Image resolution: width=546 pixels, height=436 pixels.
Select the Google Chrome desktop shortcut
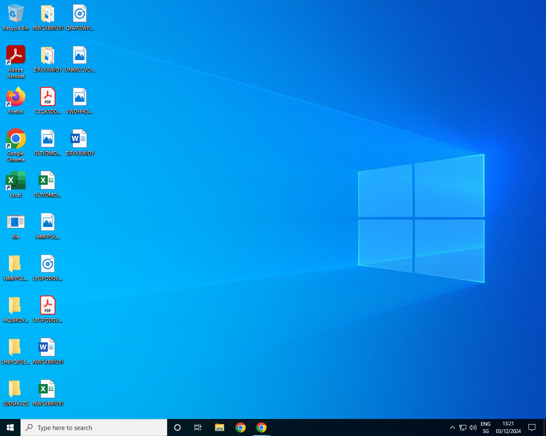pyautogui.click(x=16, y=145)
